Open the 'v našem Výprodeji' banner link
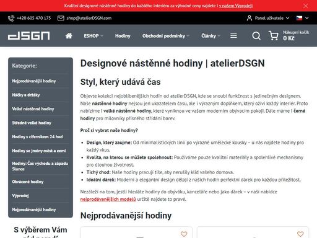317x238 pixels. (x=236, y=6)
